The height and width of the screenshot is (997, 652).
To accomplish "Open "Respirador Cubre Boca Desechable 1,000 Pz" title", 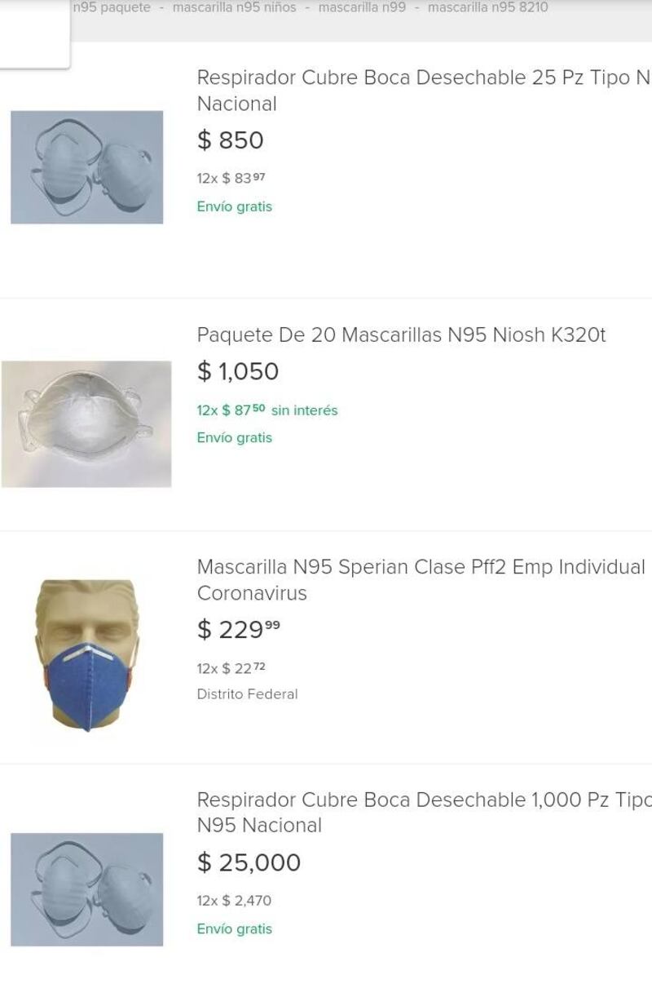I will (423, 800).
